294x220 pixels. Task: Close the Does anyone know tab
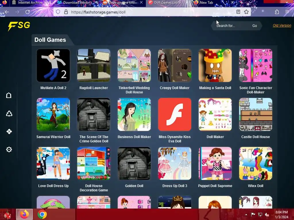point(141,2)
